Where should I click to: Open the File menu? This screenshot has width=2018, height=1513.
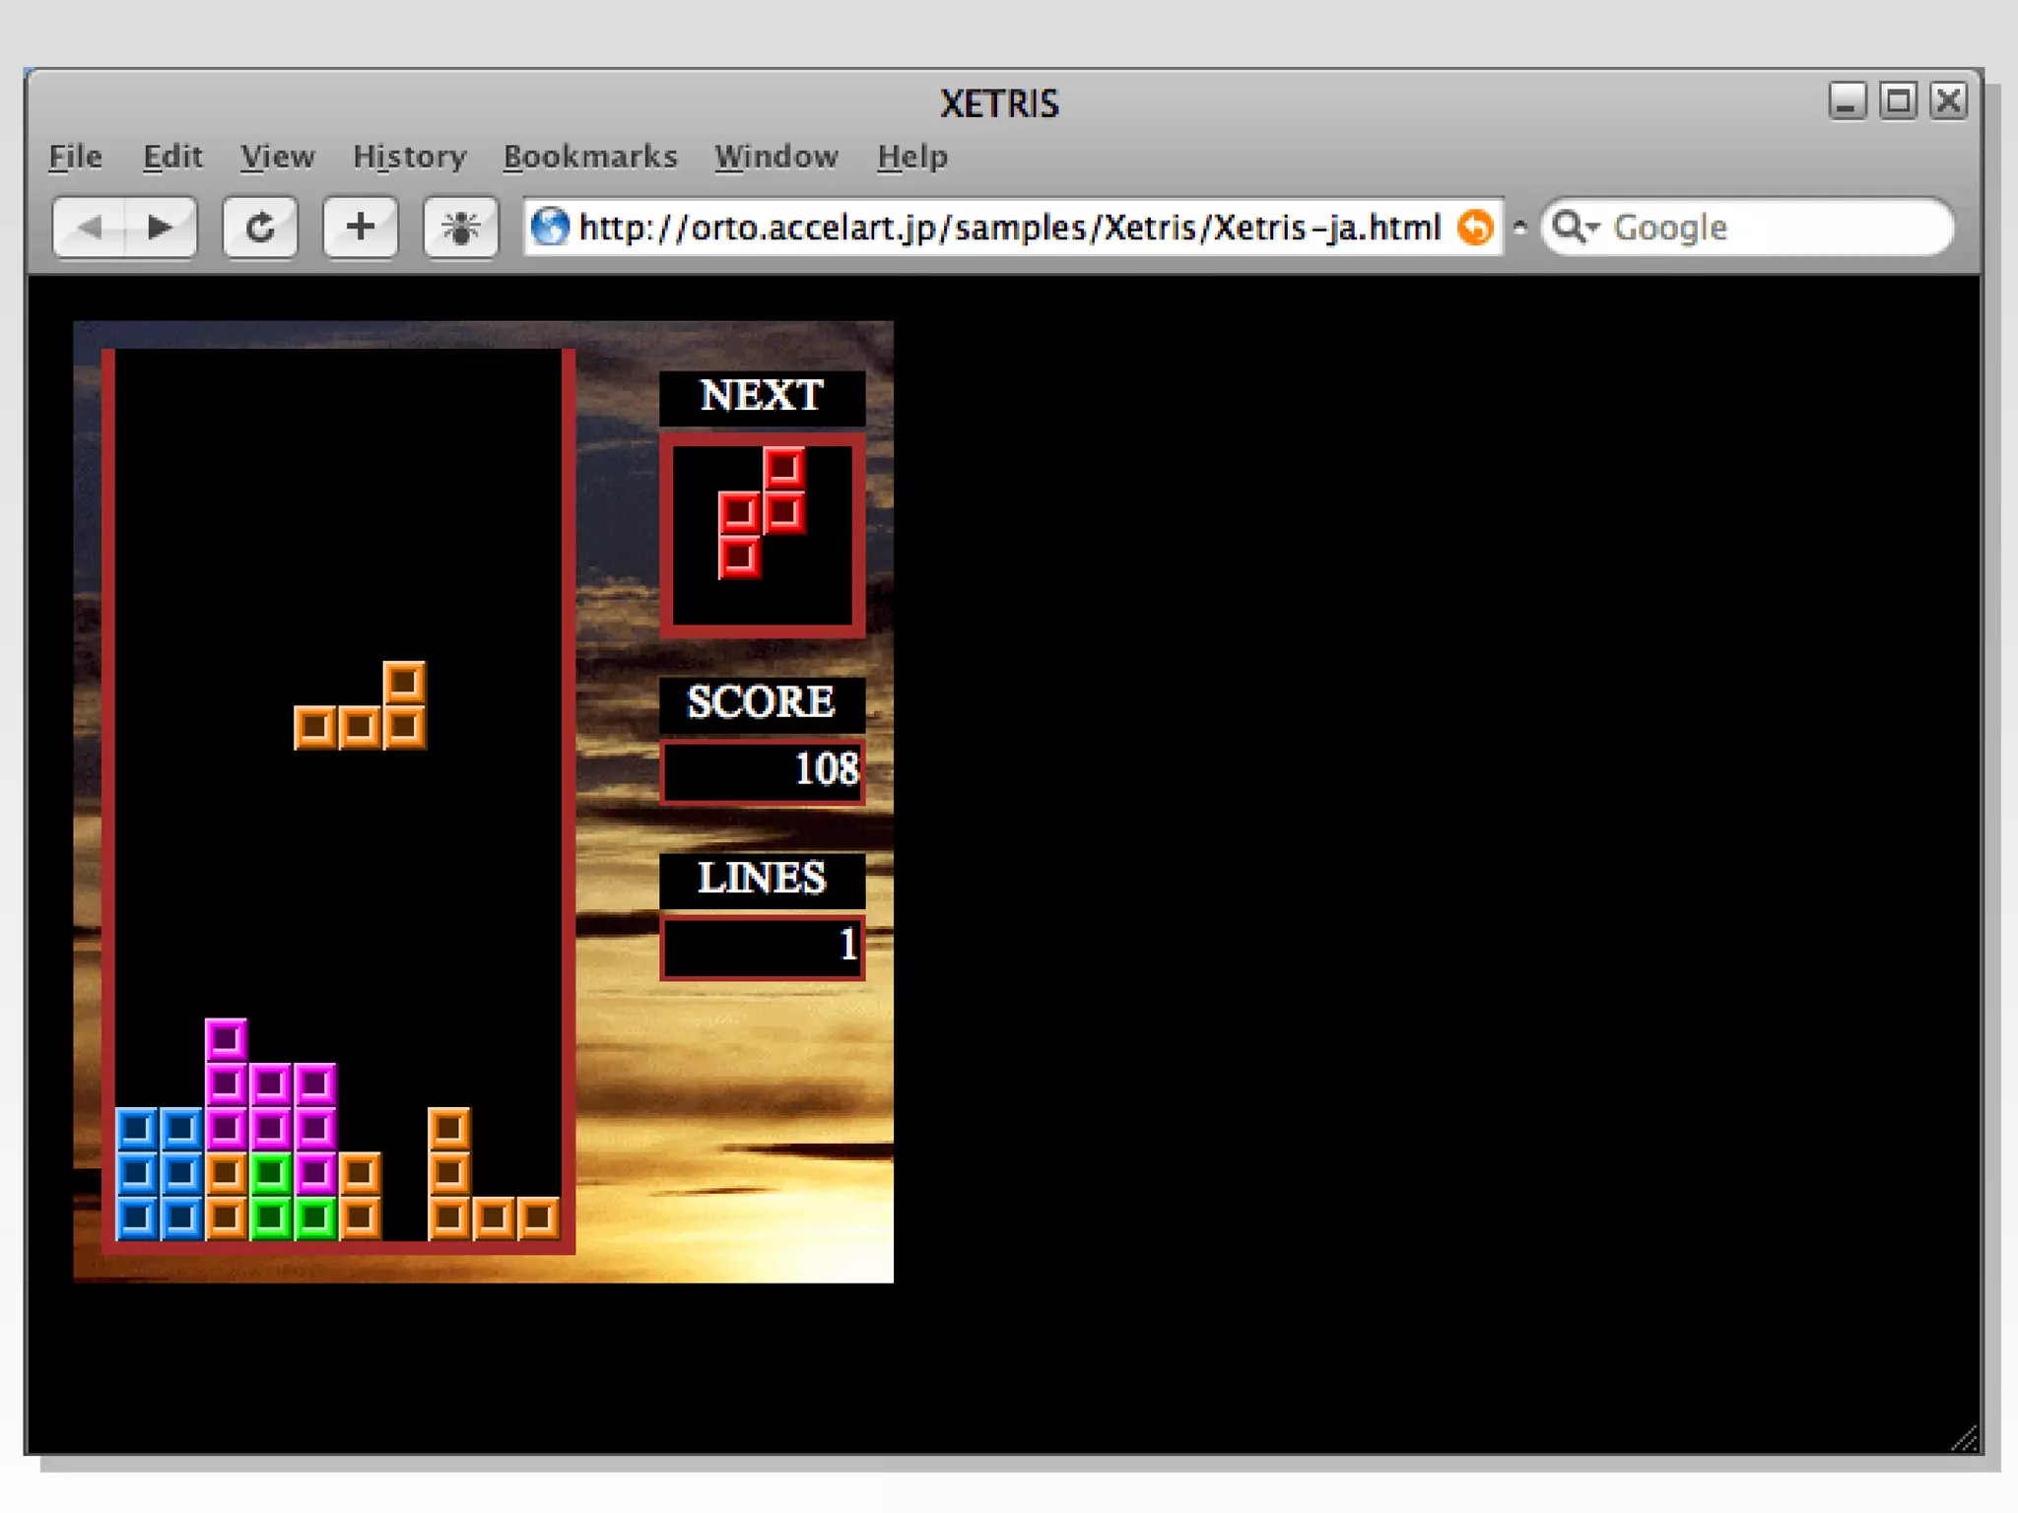[76, 157]
